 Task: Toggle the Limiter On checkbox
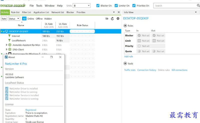pyautogui.click(x=116, y=5)
